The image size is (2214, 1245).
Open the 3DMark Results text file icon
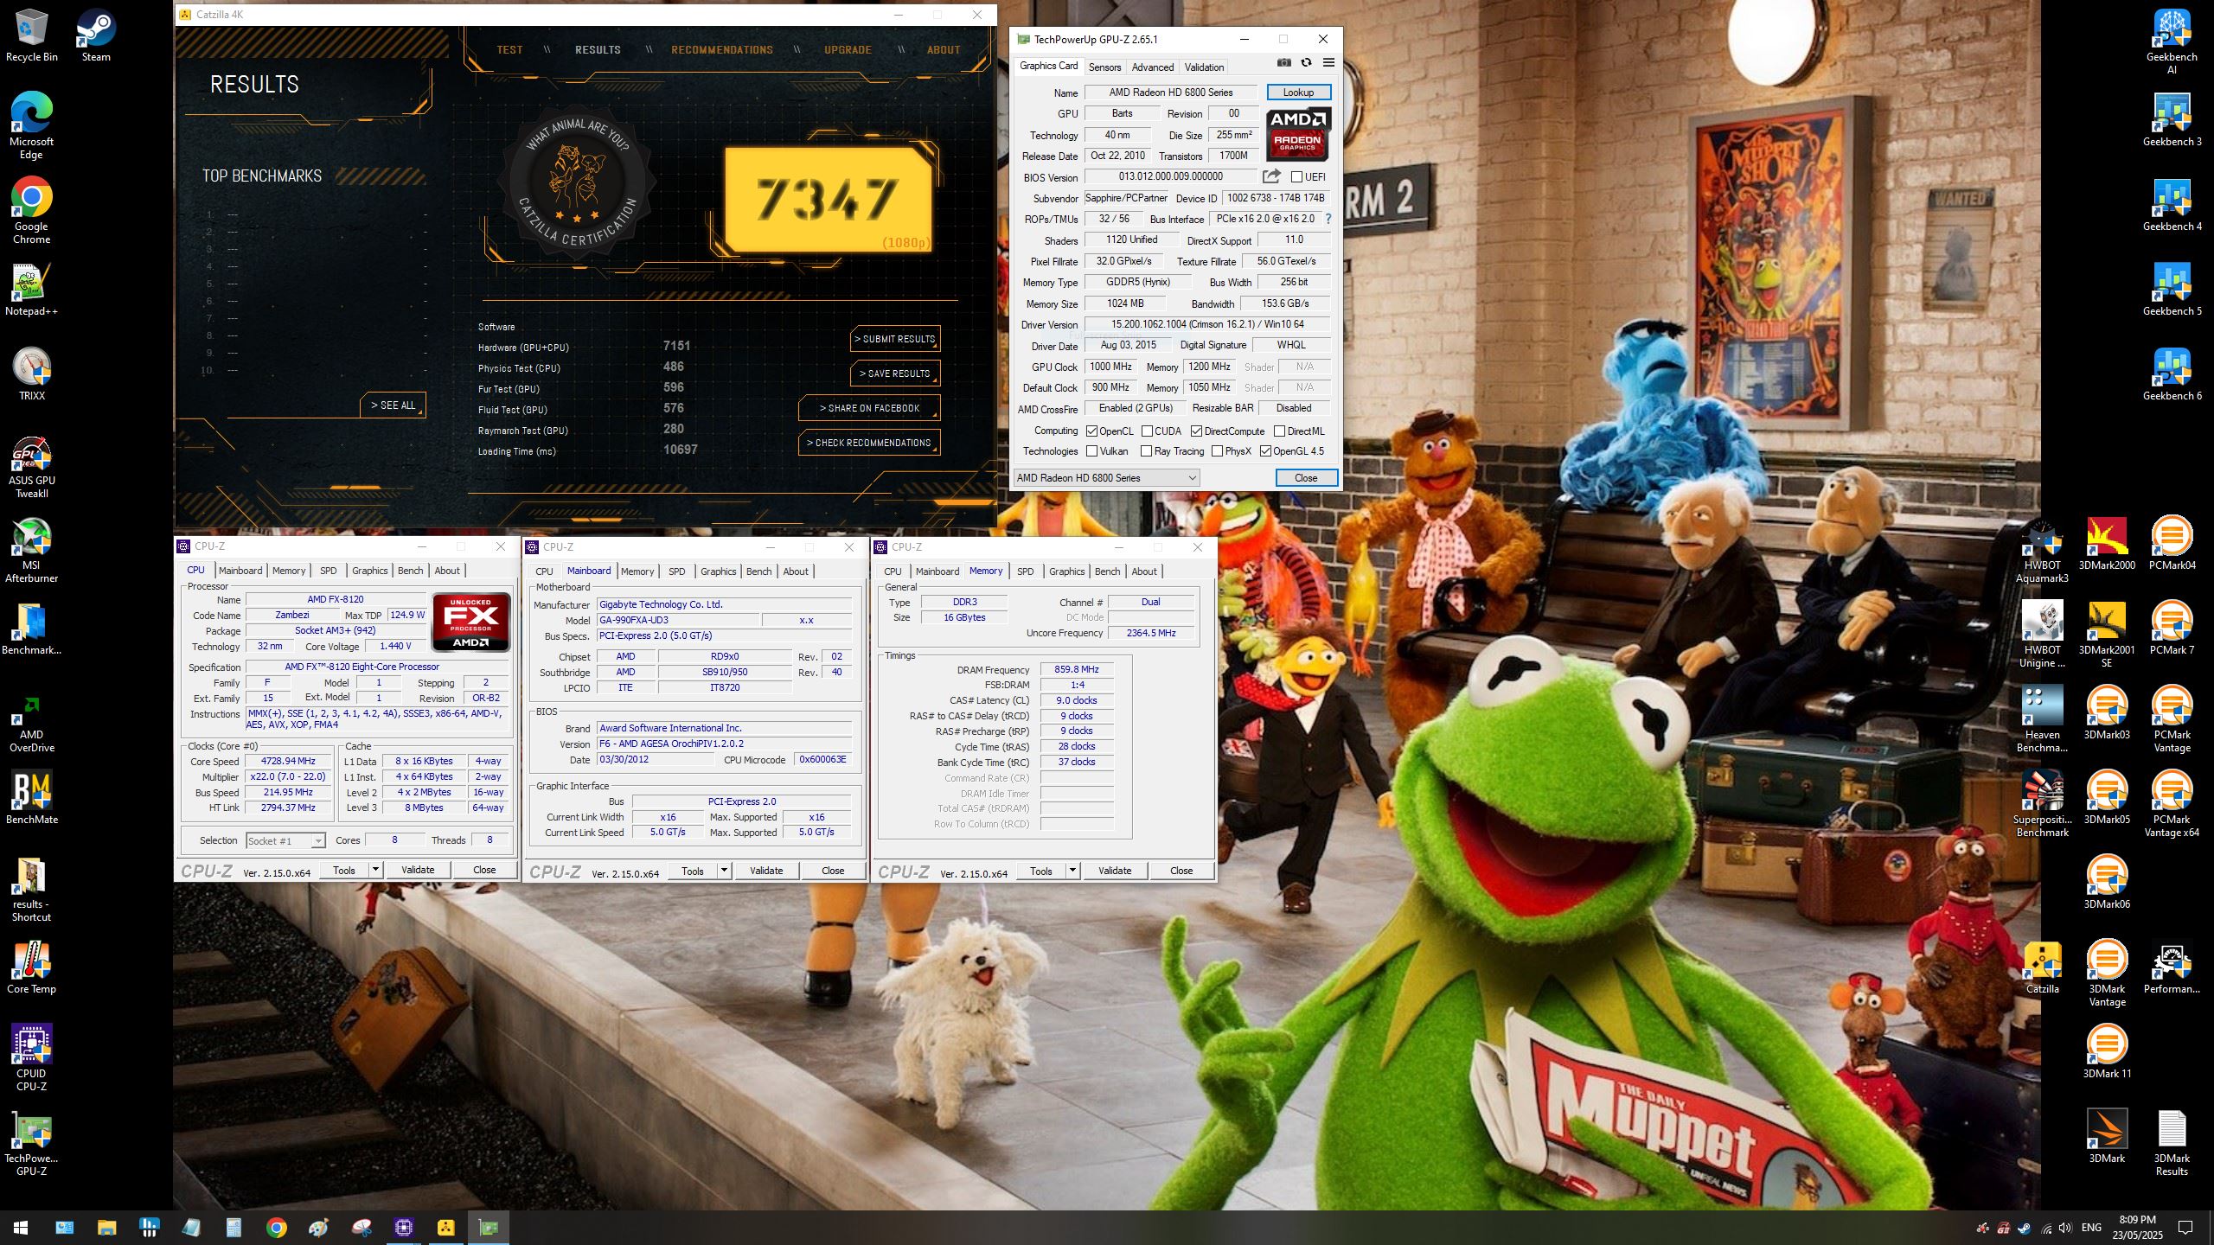(2172, 1143)
